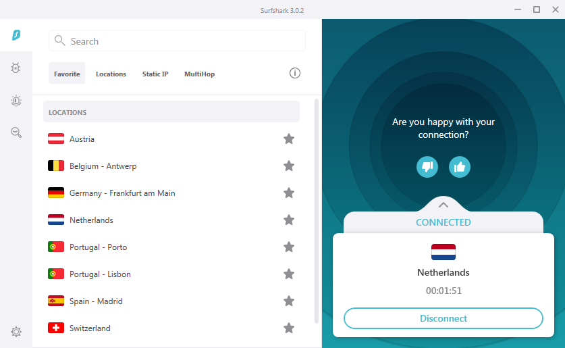Image resolution: width=565 pixels, height=348 pixels.
Task: Toggle favorite star for Belgium - Antwerp
Action: coord(289,166)
